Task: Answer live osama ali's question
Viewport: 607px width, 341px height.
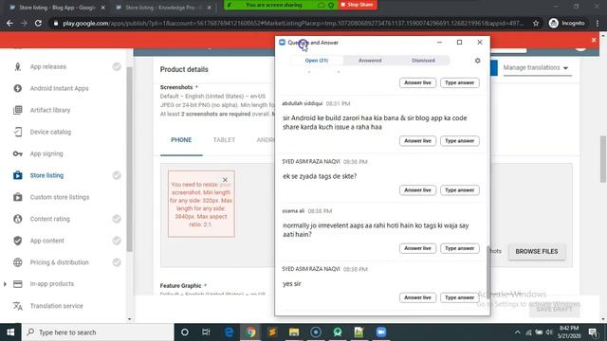Action: (x=417, y=248)
